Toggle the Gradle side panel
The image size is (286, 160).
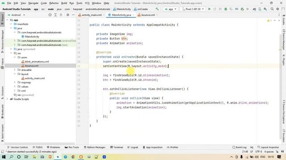[x=284, y=20]
